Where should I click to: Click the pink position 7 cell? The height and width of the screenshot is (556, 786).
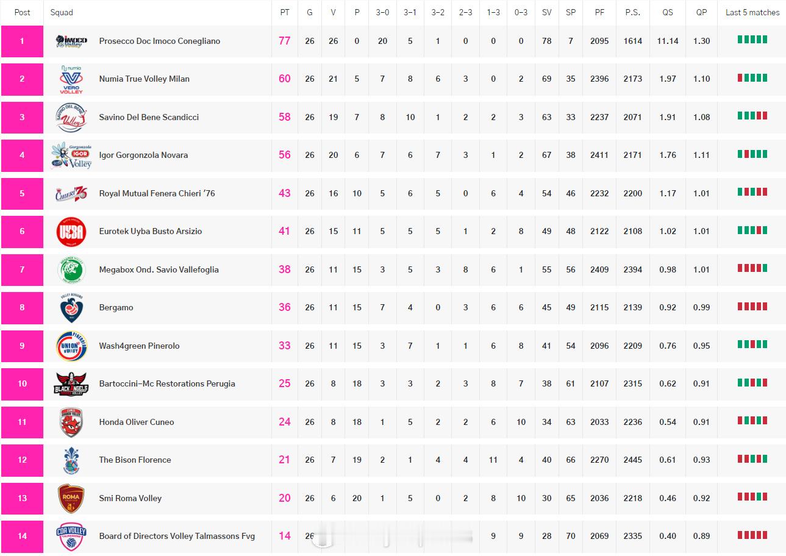tap(23, 269)
